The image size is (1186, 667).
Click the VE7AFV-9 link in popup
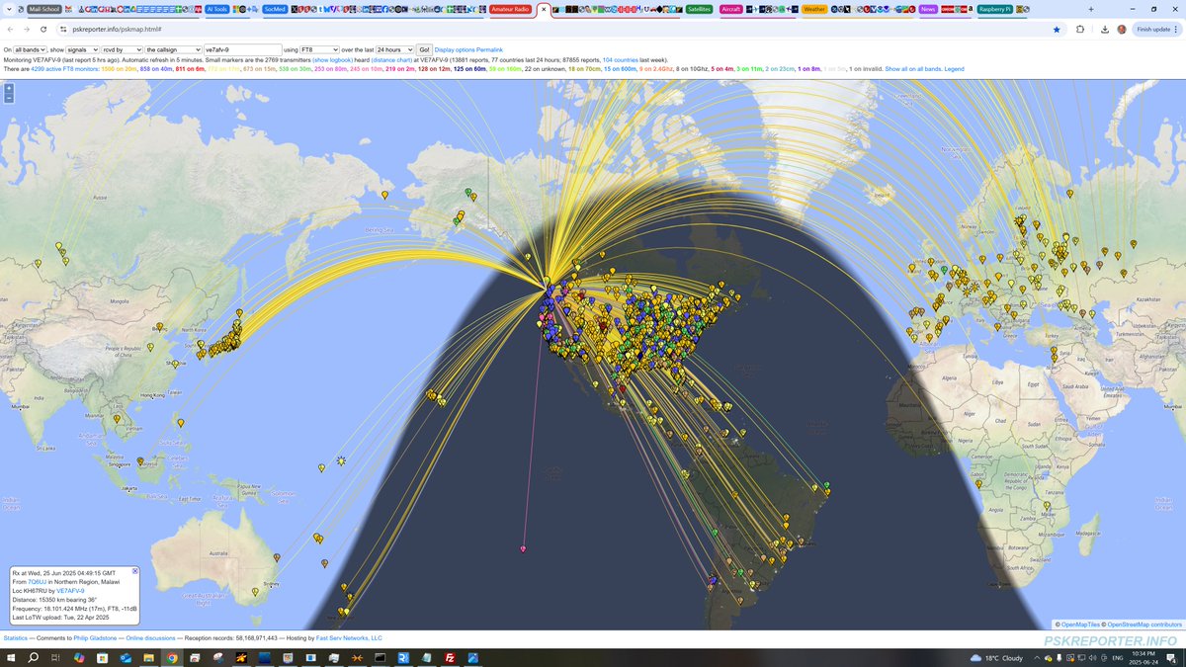pyautogui.click(x=71, y=590)
